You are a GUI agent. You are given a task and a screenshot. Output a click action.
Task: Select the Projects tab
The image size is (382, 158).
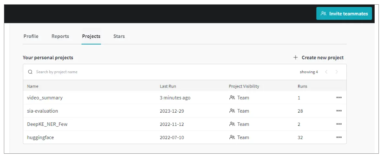[91, 36]
